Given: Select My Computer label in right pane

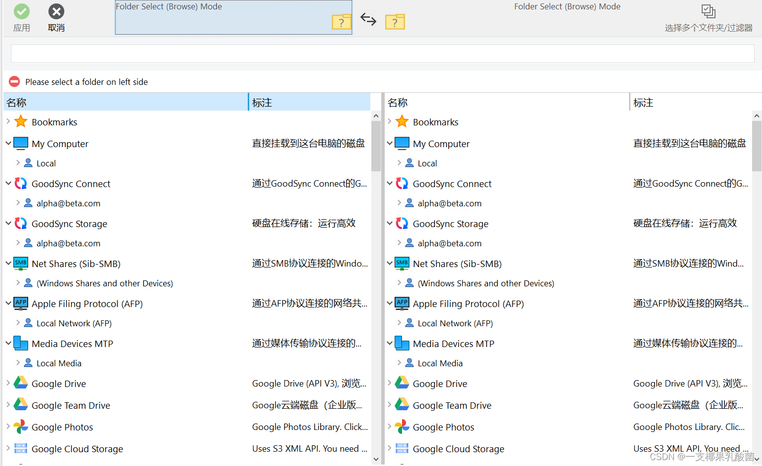Looking at the screenshot, I should coord(441,144).
